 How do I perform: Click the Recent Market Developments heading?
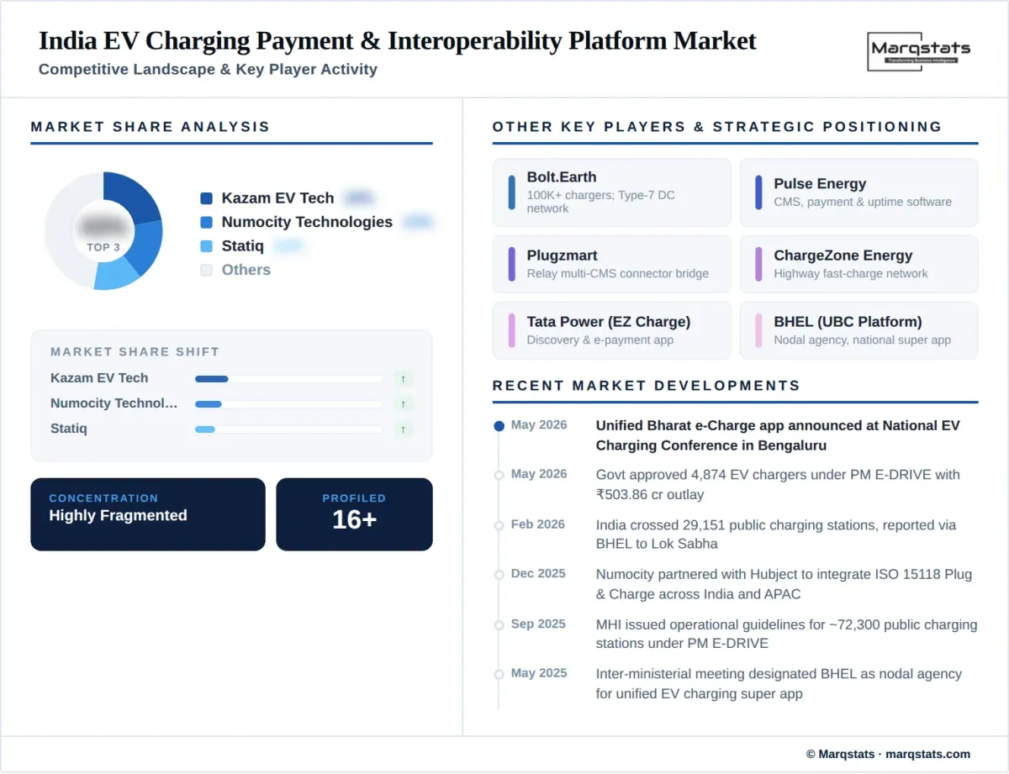point(647,386)
